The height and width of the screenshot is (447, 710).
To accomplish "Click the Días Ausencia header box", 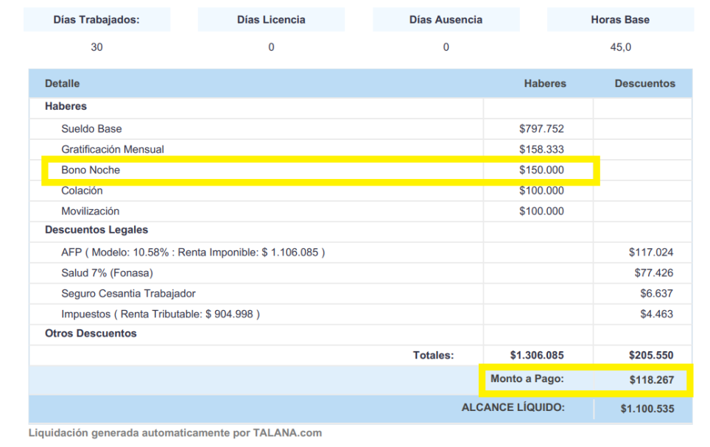I will [446, 20].
